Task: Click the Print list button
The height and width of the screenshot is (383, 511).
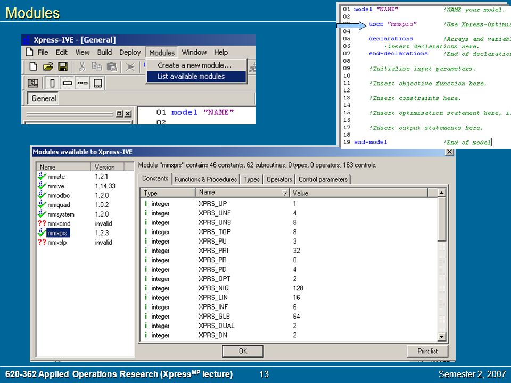Action: click(x=427, y=351)
